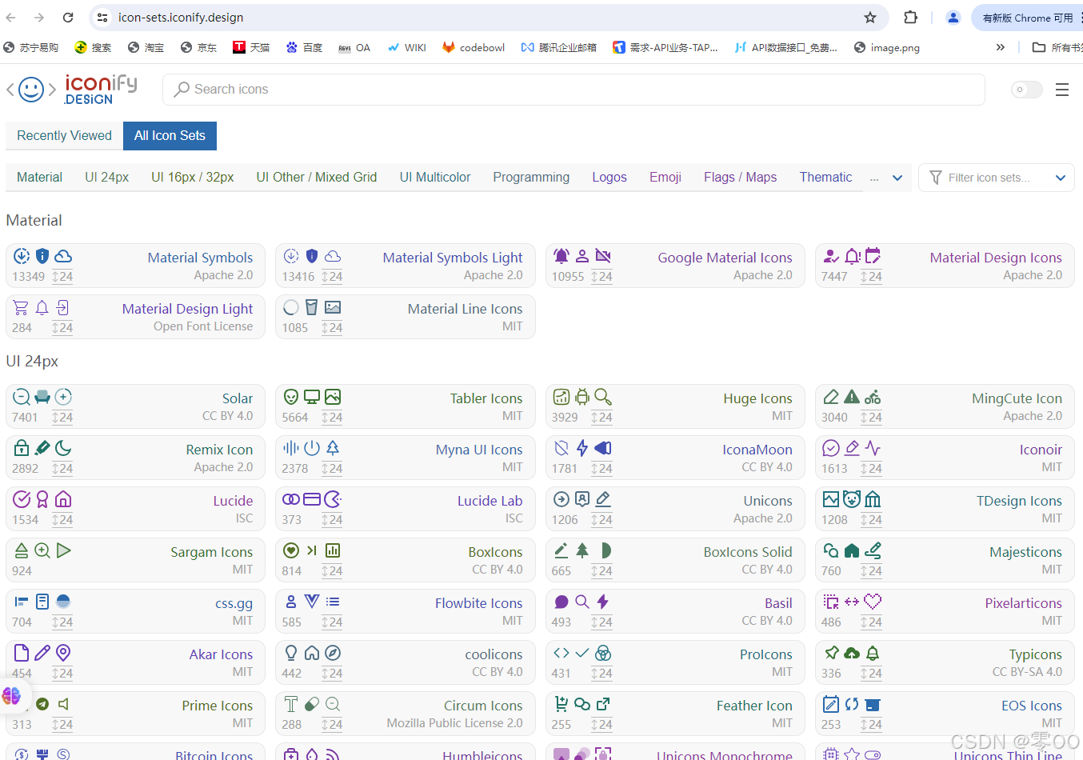Click the activity pulse icon in Iconoir
This screenshot has width=1083, height=760.
pyautogui.click(x=873, y=448)
